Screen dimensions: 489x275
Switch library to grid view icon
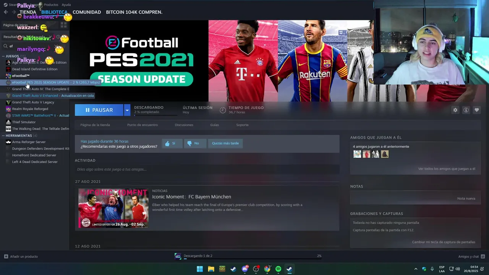[x=64, y=25]
